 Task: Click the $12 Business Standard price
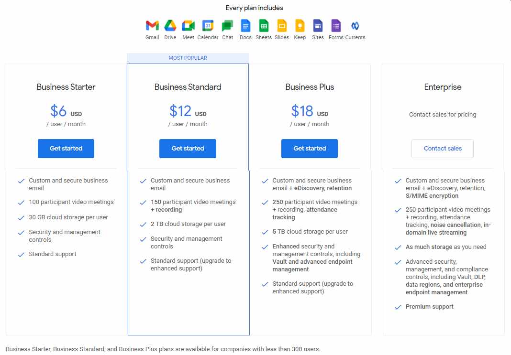[181, 111]
